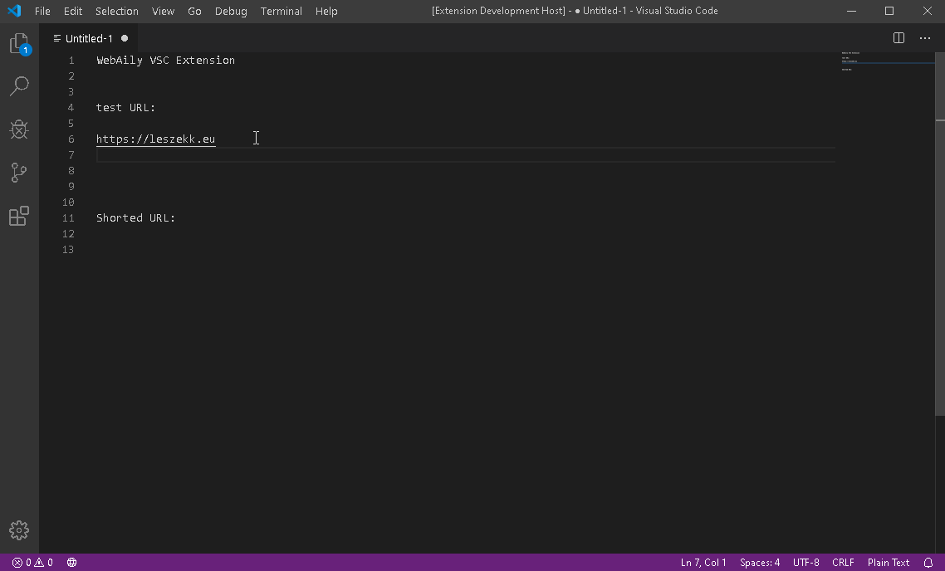Open the Explorer view in activity bar
This screenshot has width=945, height=571.
(19, 44)
